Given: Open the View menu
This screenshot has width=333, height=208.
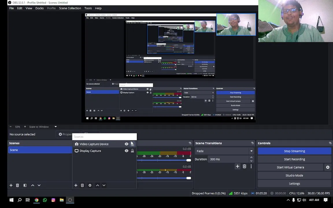Looking at the screenshot, I should [x=29, y=8].
